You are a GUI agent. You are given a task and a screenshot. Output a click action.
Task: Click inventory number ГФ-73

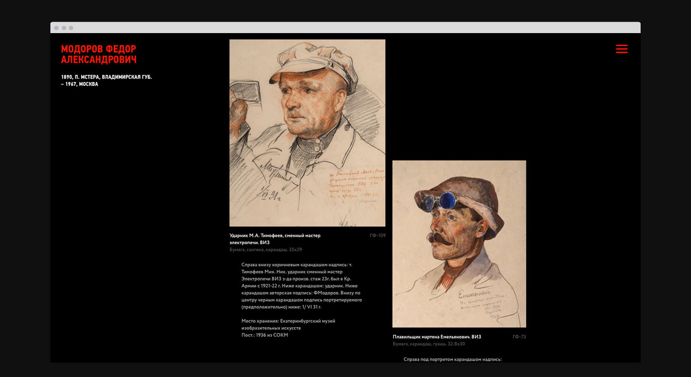[519, 337]
